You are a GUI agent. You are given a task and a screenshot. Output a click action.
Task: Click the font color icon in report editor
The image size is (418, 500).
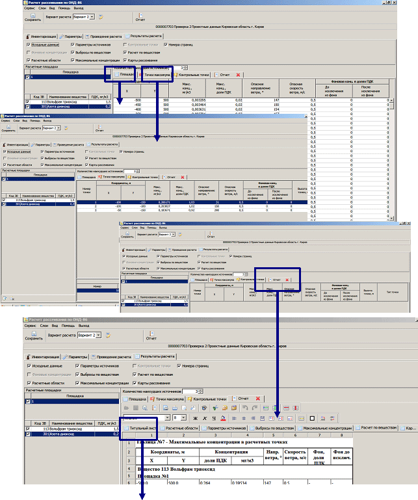click(224, 417)
